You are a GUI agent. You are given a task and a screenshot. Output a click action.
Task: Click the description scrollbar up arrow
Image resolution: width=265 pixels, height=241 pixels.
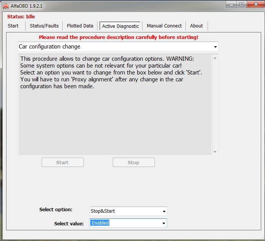pos(215,58)
